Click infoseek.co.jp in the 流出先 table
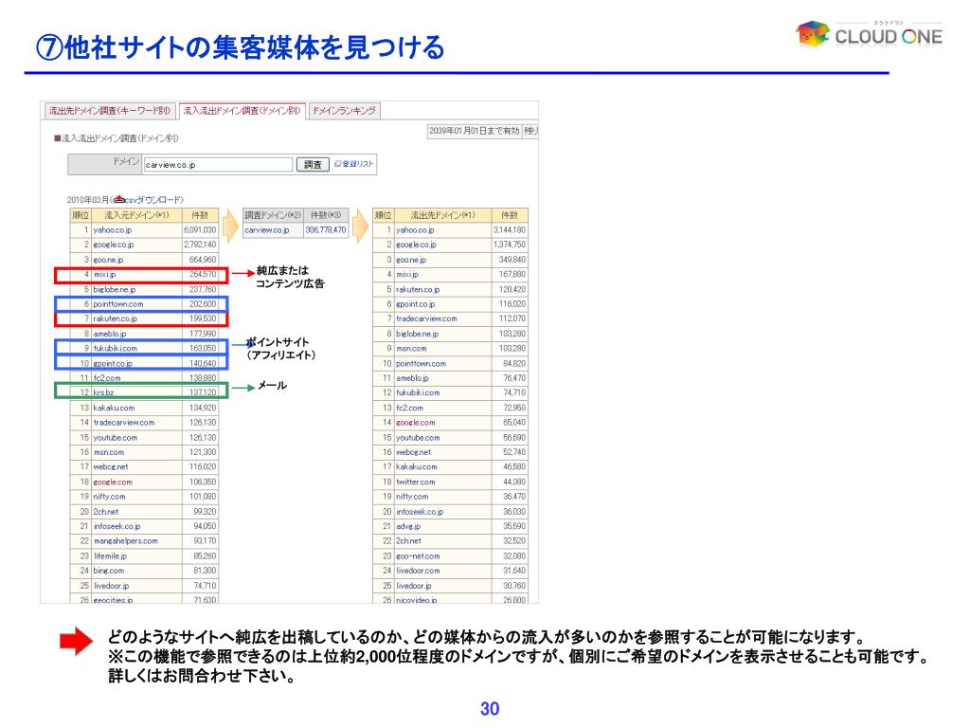This screenshot has height=728, width=970. [x=420, y=512]
